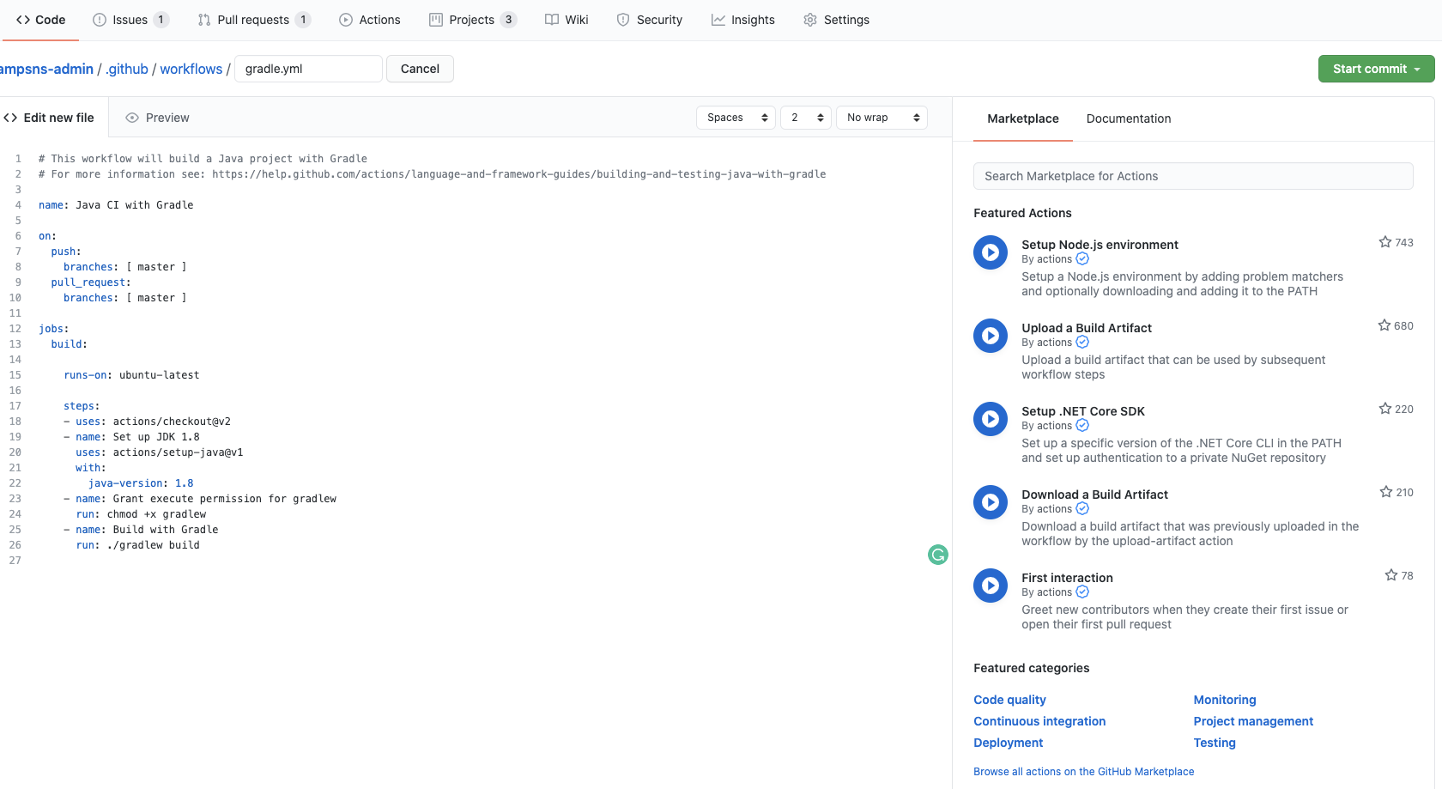Open the Code tab
The width and height of the screenshot is (1442, 789).
pos(40,20)
